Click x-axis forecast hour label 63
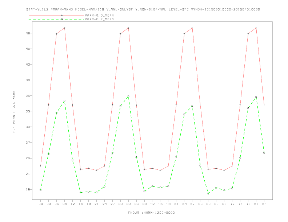Image resolution: width=288 pixels, height=222 pixels. point(208,204)
